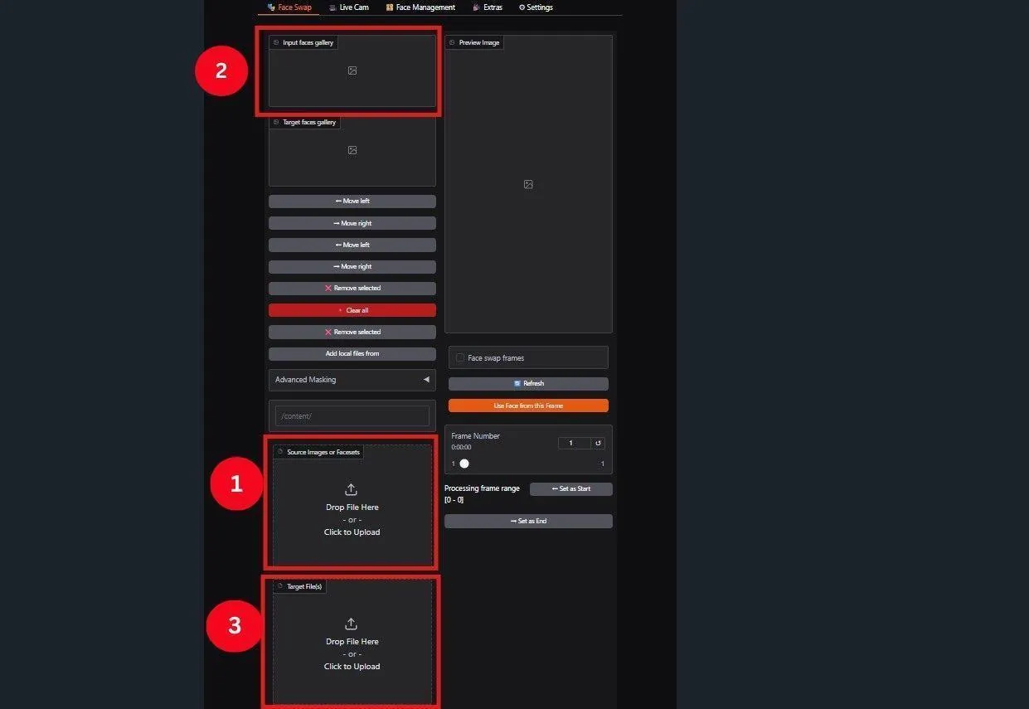Click Drop File Here text in Target File(s) box
This screenshot has width=1029, height=709.
click(352, 642)
